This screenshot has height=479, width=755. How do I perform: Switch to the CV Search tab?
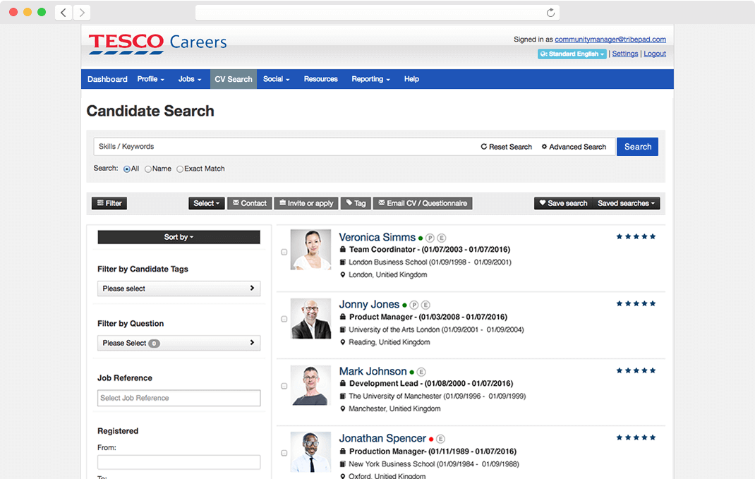[233, 79]
